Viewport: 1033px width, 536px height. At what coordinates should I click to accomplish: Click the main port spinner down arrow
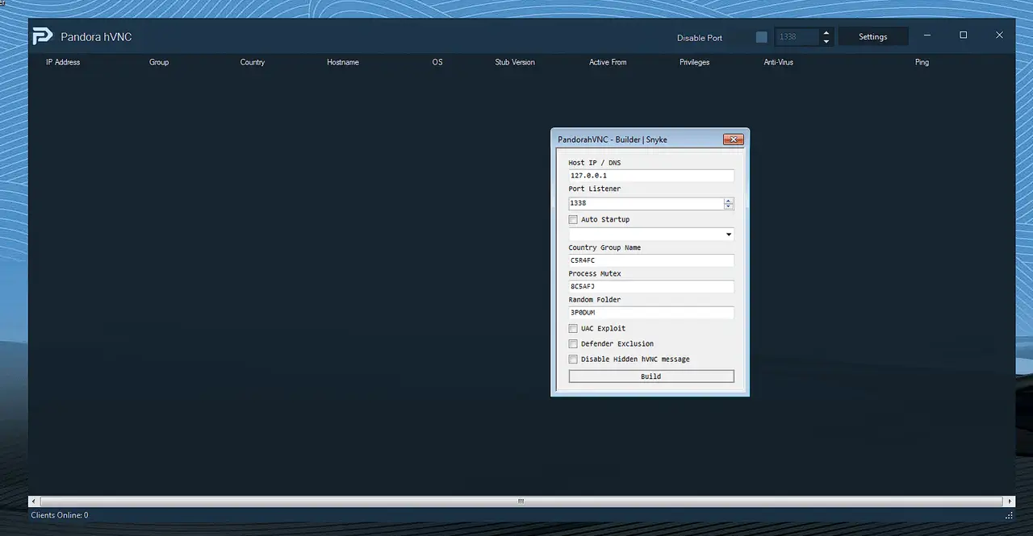point(826,41)
